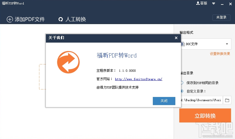Click the orange 立即转换 button
The image size is (235, 139).
[205, 115]
